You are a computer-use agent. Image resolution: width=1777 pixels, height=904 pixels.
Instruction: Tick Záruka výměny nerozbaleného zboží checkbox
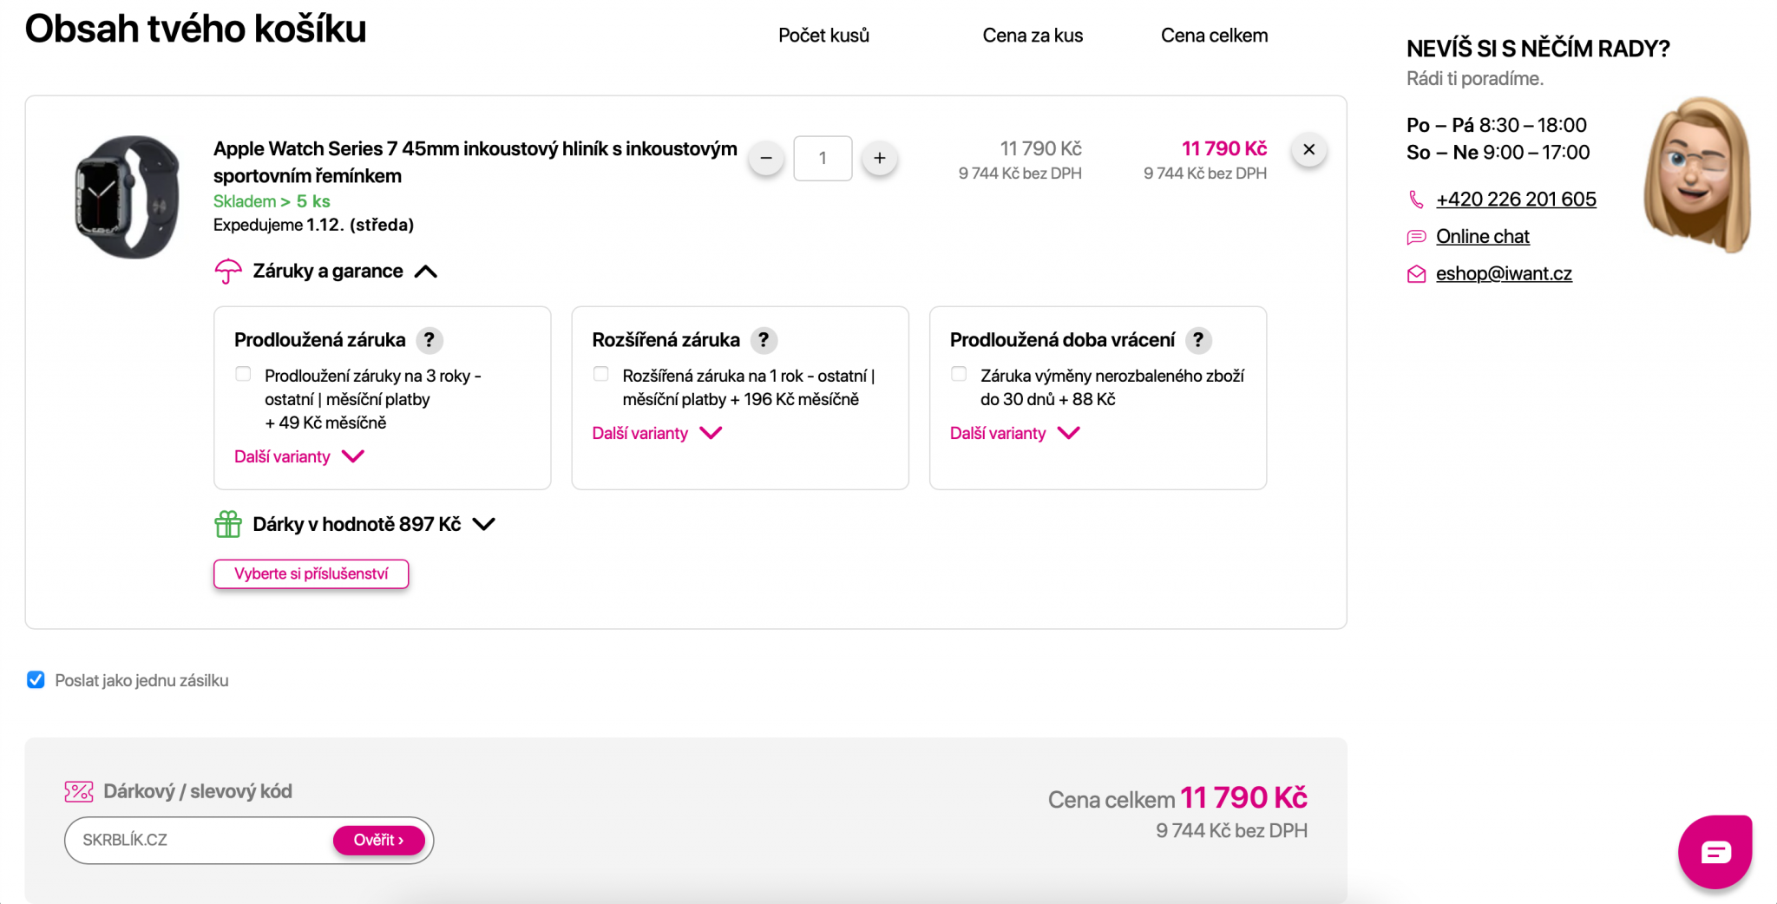click(959, 374)
